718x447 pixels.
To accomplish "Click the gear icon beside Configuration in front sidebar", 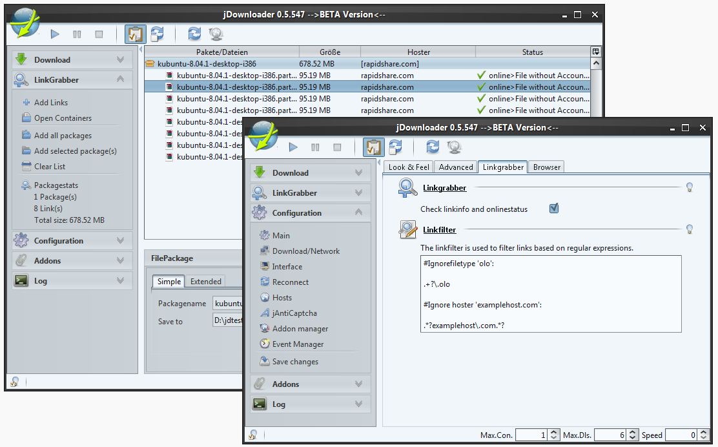I will [x=260, y=213].
